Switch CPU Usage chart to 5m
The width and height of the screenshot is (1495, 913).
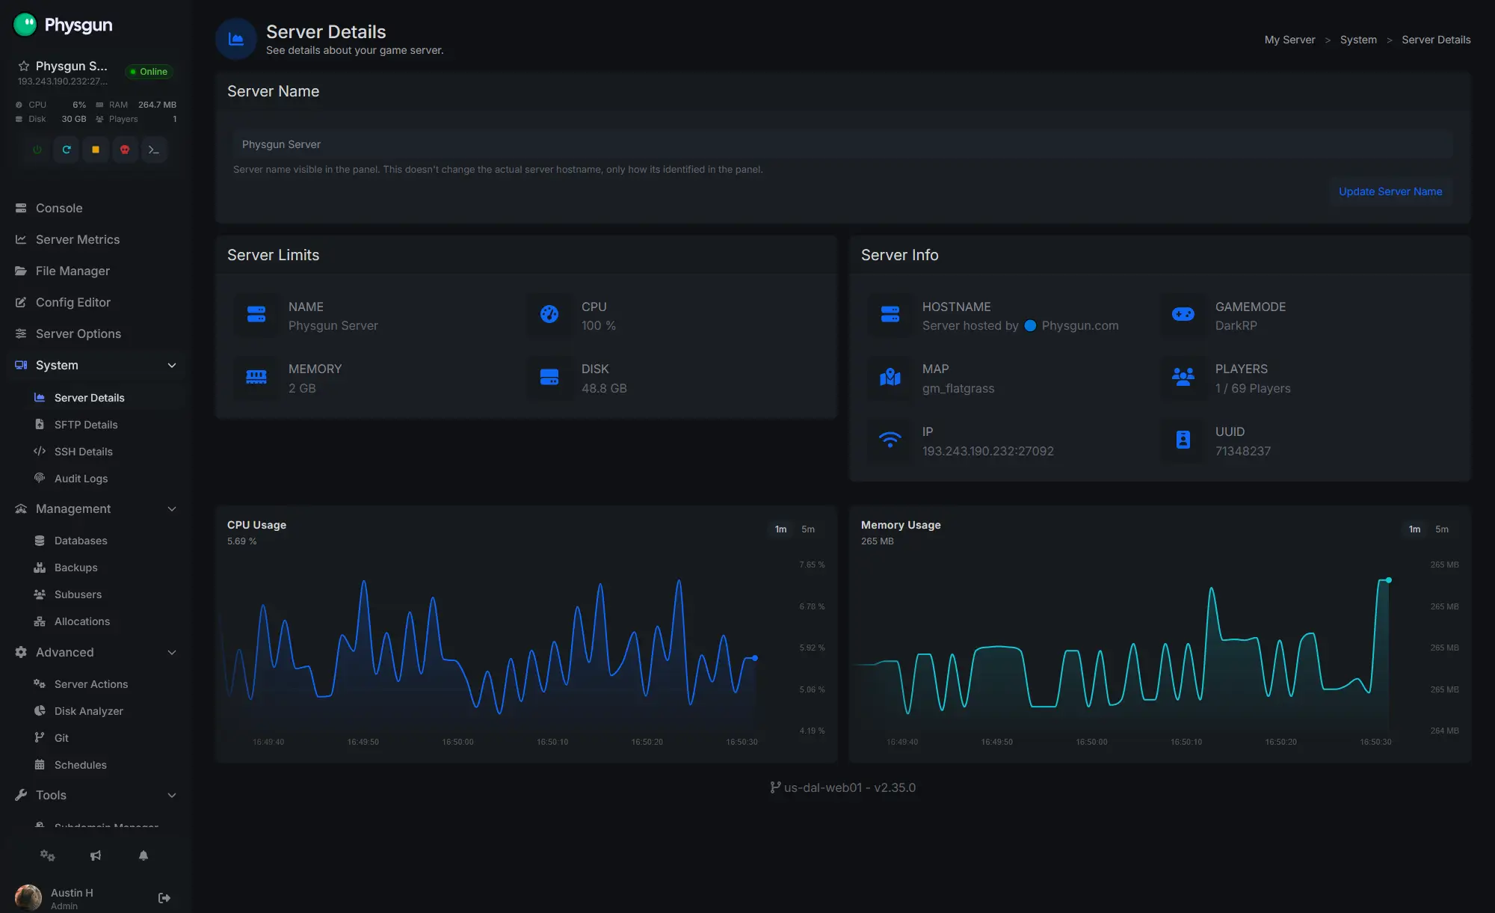[808, 529]
